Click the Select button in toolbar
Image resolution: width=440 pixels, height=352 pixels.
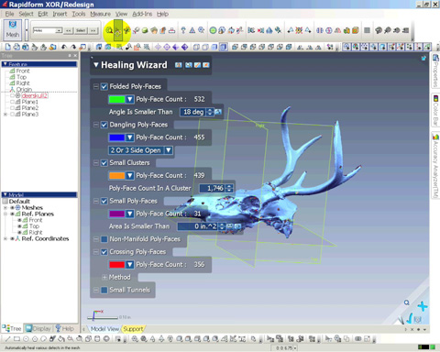point(81,30)
